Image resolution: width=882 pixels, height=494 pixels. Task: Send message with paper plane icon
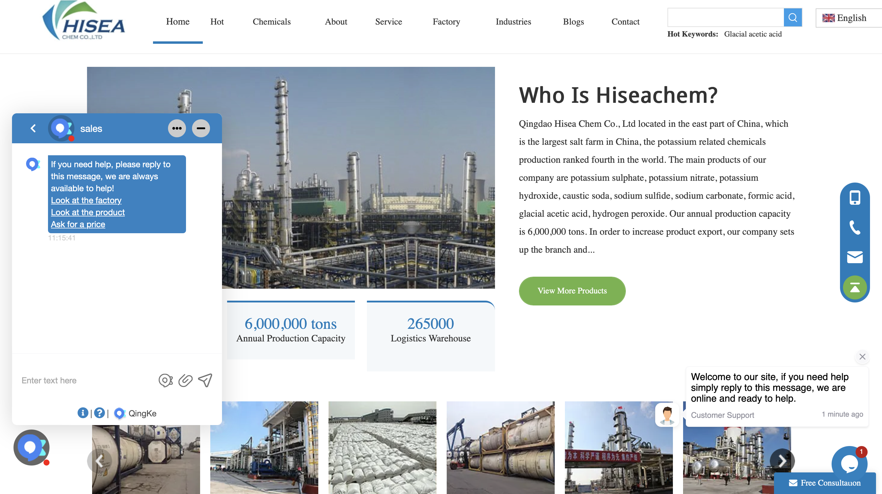[x=205, y=380]
